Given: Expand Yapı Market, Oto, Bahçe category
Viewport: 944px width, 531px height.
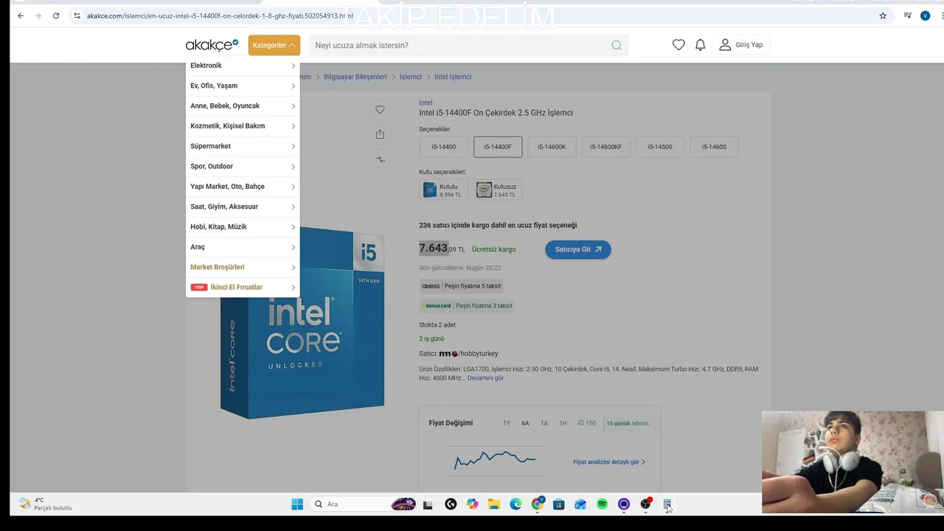Looking at the screenshot, I should (243, 187).
